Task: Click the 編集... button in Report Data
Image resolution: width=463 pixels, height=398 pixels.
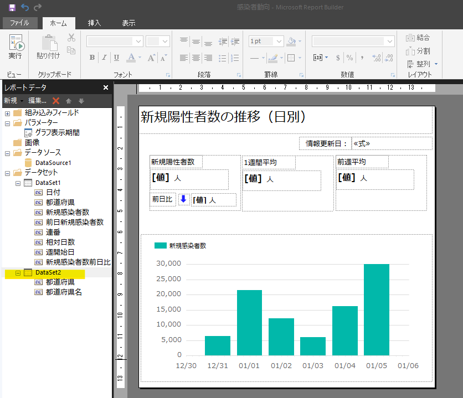Action: tap(38, 101)
